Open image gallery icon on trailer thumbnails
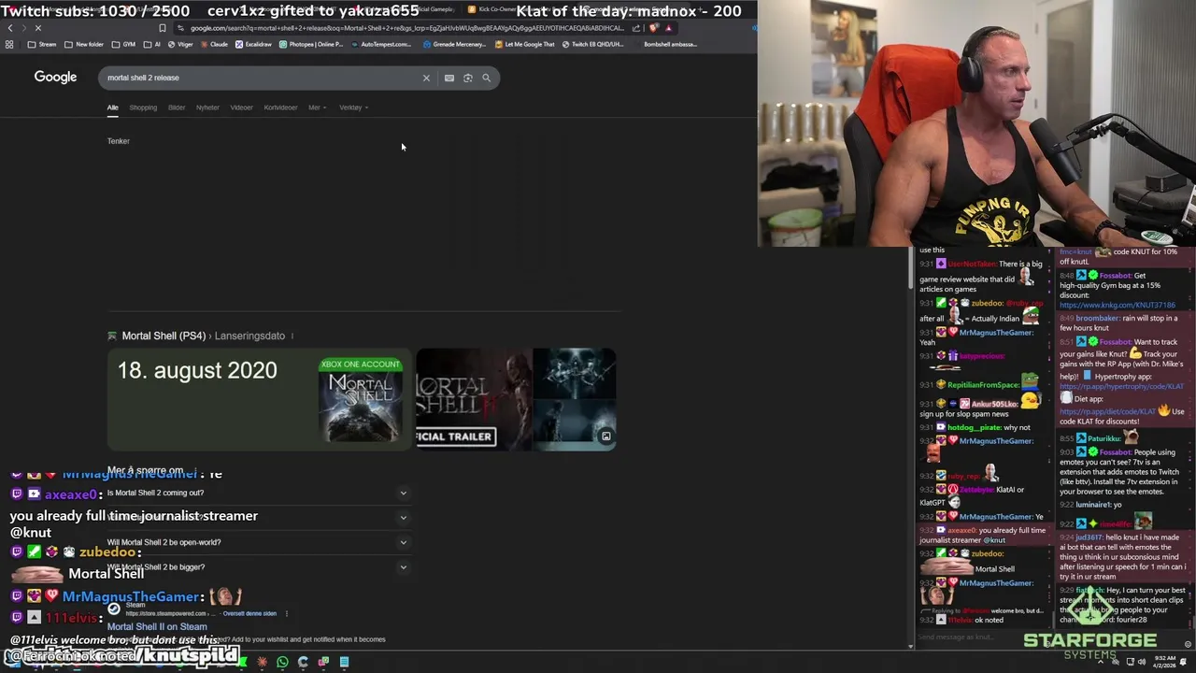This screenshot has width=1196, height=673. [605, 437]
